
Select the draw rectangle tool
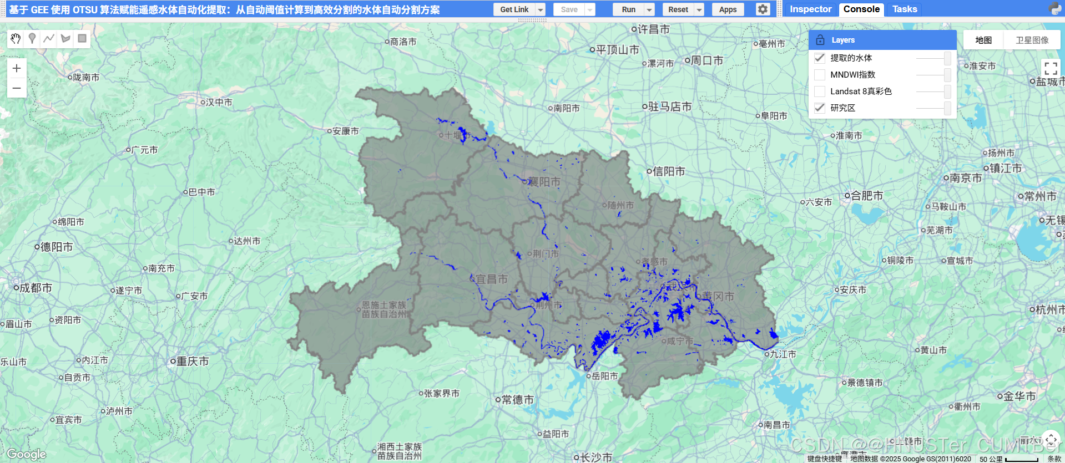pyautogui.click(x=82, y=38)
